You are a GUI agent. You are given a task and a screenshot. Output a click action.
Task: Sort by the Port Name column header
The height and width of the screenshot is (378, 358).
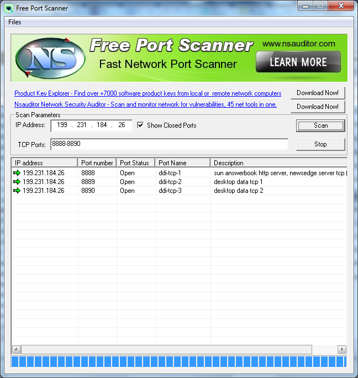(x=183, y=162)
